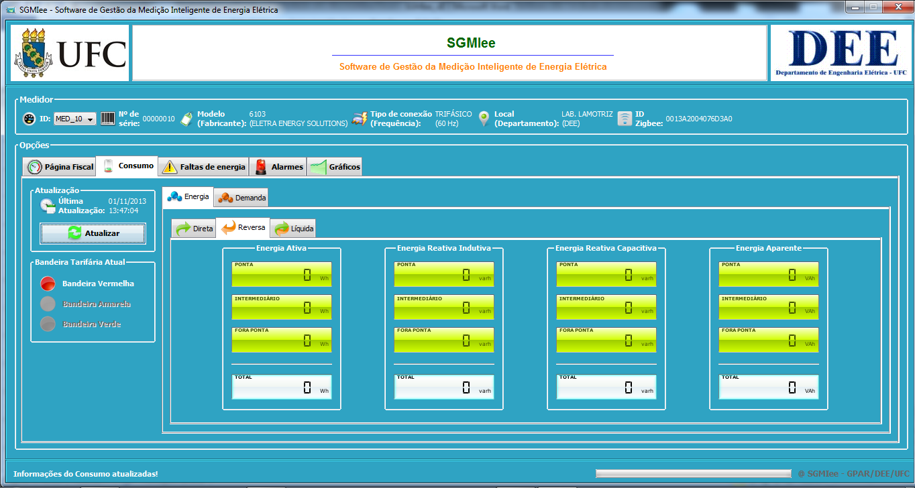915x488 pixels.
Task: Click Energia Ativa FORA PONTA display
Action: [282, 340]
